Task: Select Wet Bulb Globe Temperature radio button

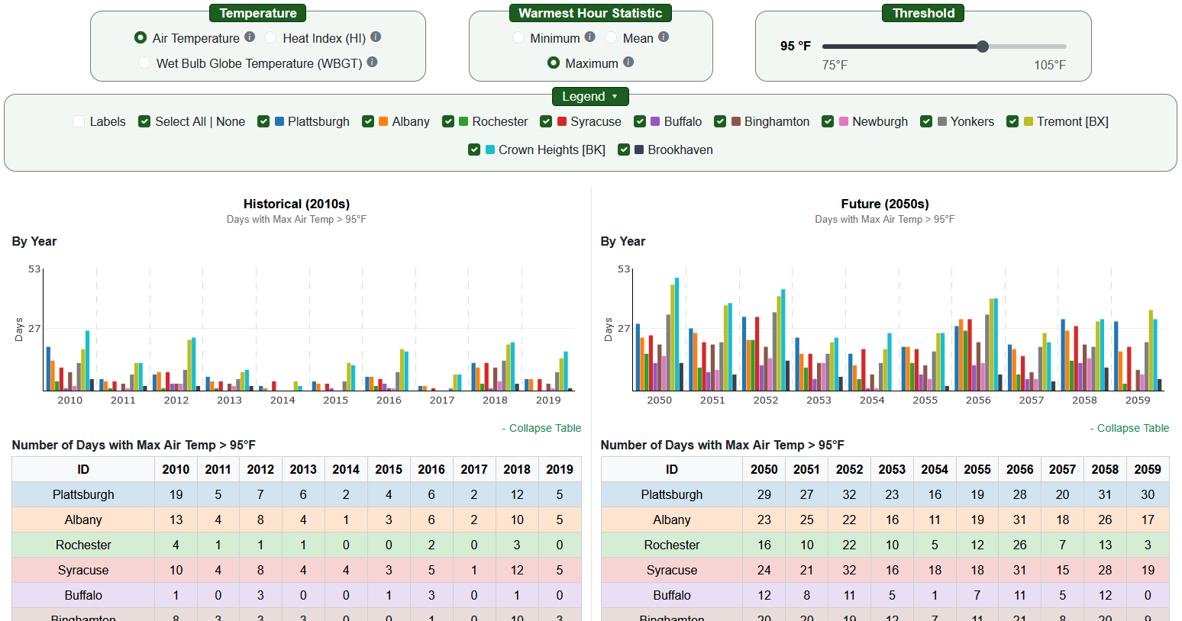Action: (x=144, y=63)
